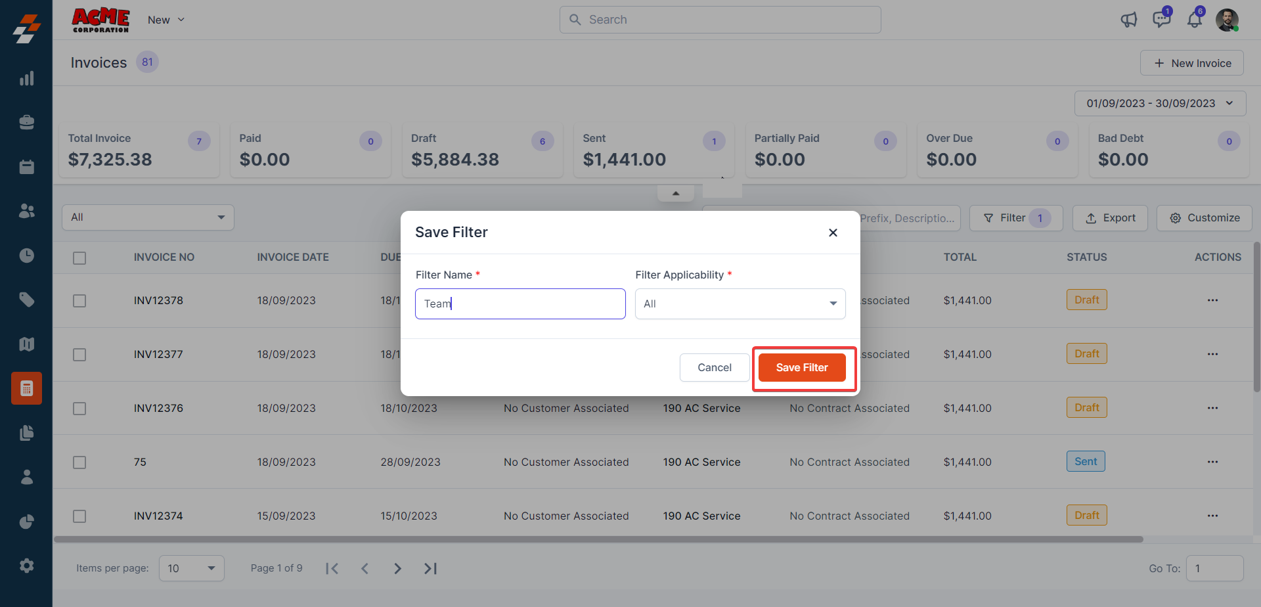Open the settings gear in sidebar
Screen dimensions: 1261x607
[x=26, y=566]
